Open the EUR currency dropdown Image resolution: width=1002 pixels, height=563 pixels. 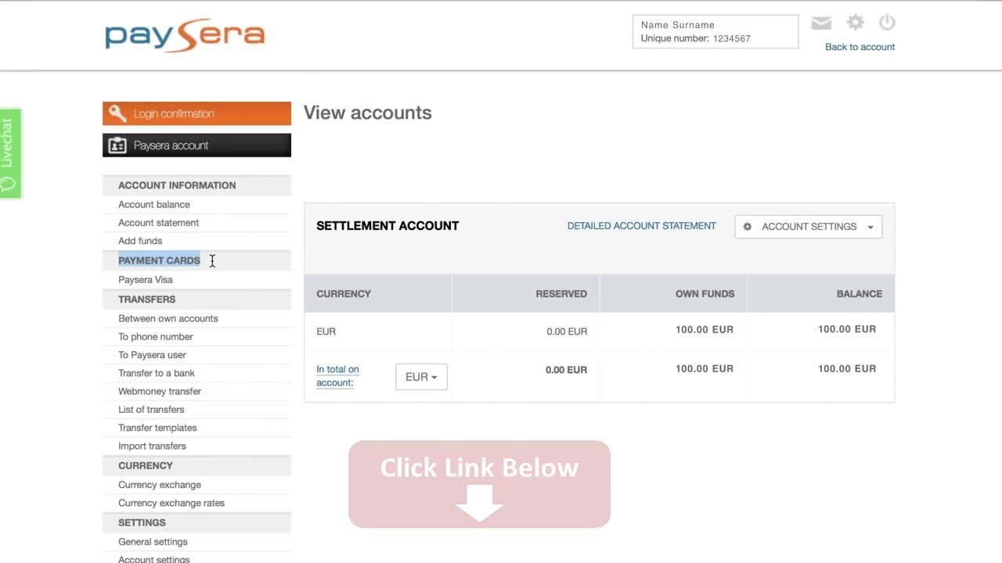(x=421, y=377)
